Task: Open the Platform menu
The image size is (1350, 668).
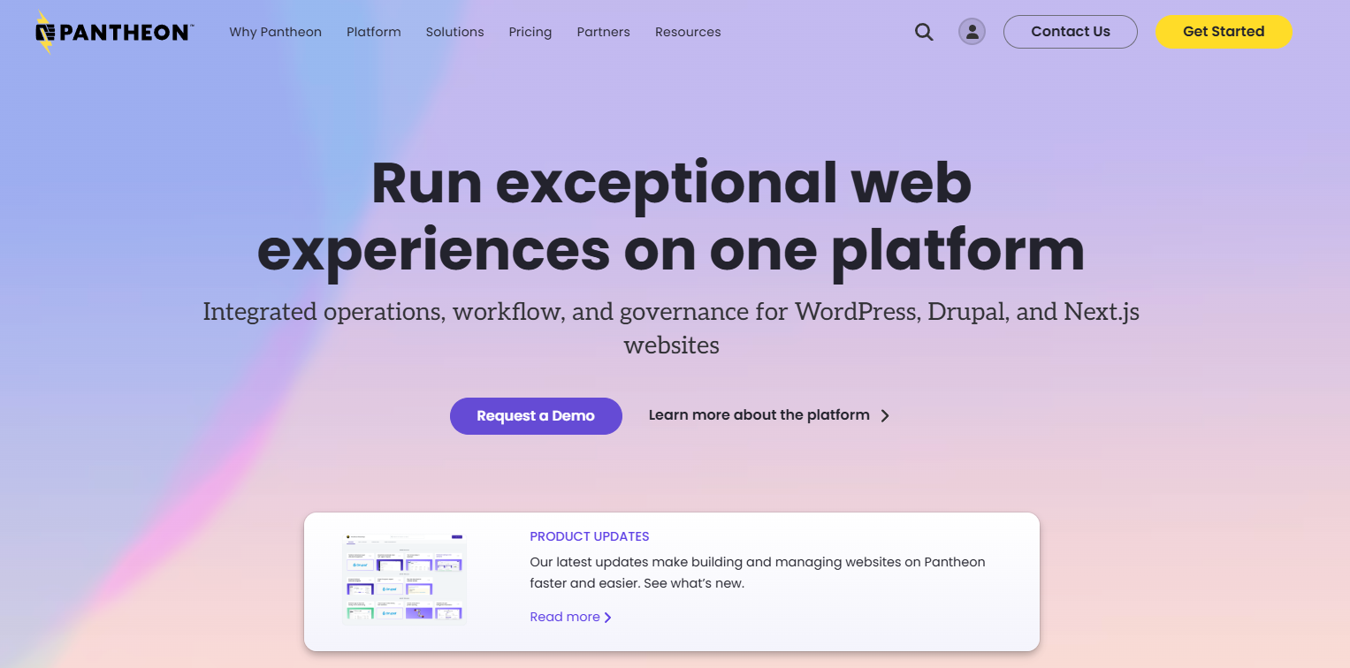Action: tap(373, 32)
